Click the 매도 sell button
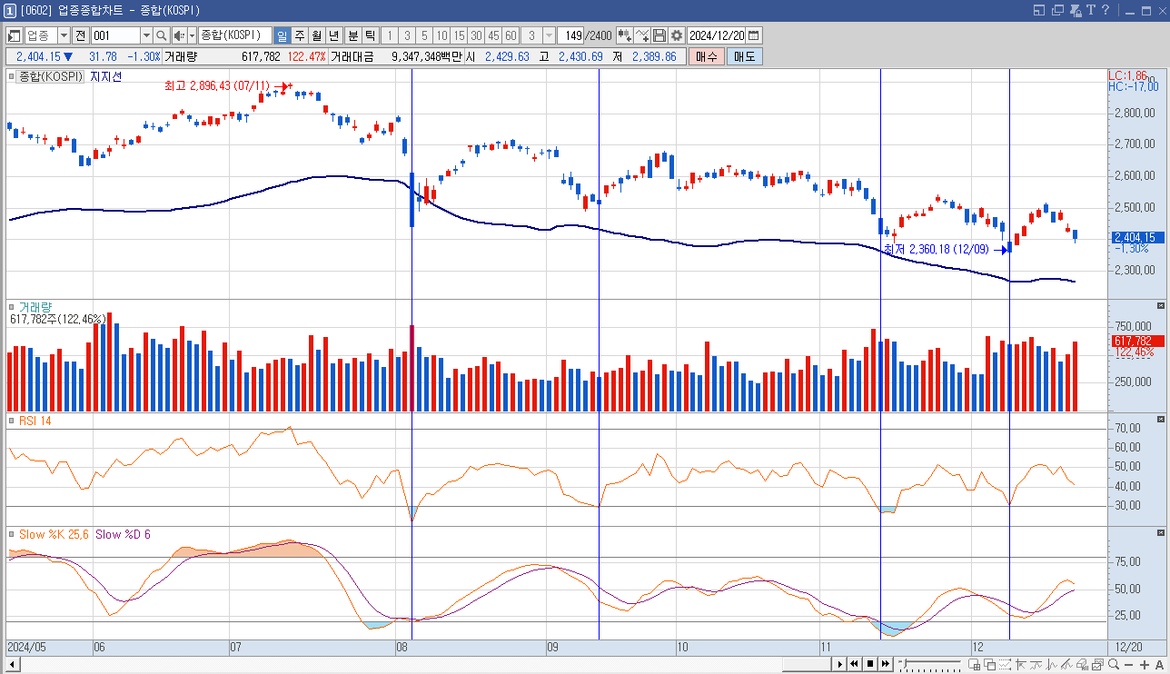Image resolution: width=1170 pixels, height=674 pixels. [744, 56]
